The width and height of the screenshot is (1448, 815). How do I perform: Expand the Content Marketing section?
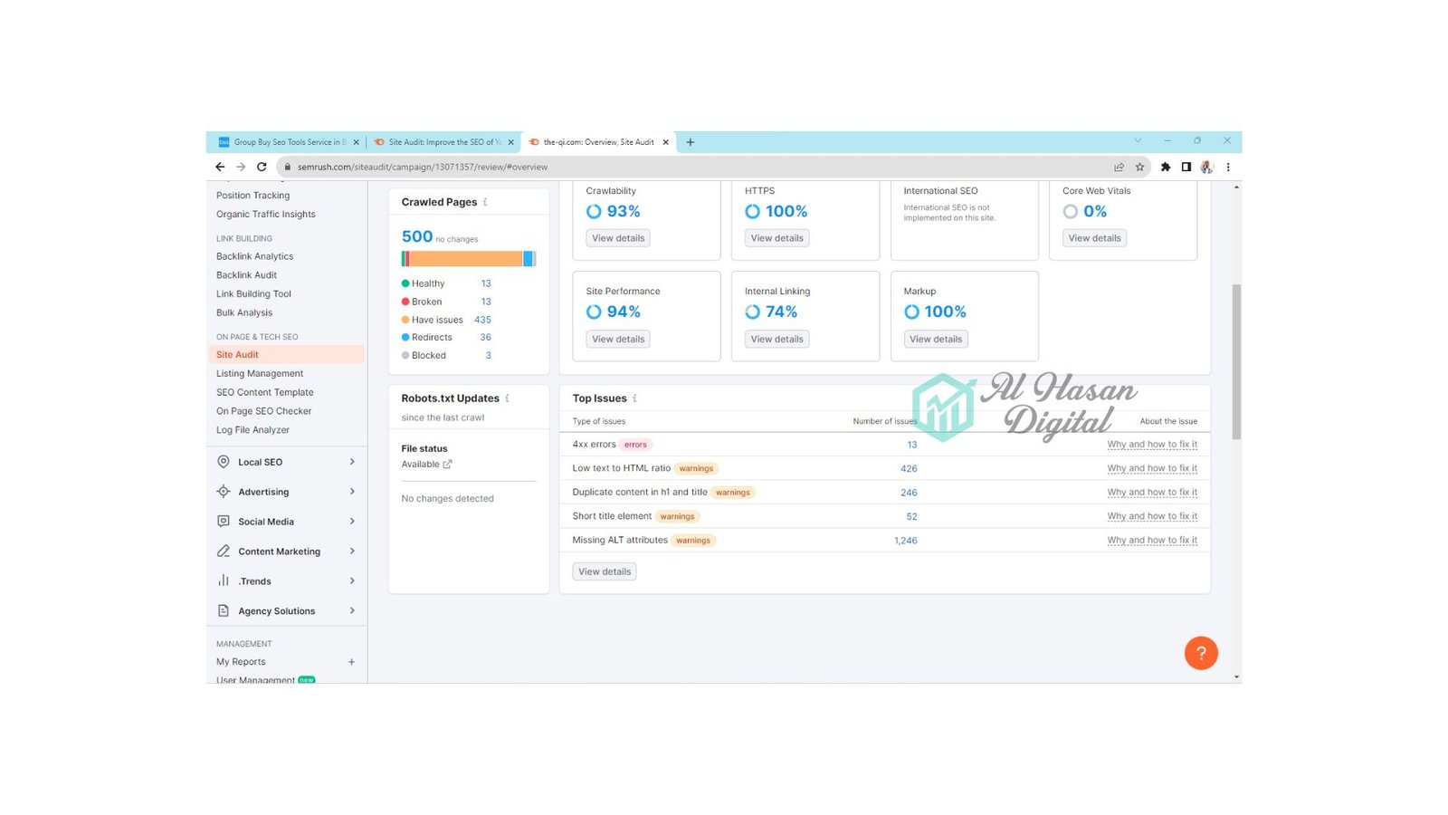click(352, 551)
